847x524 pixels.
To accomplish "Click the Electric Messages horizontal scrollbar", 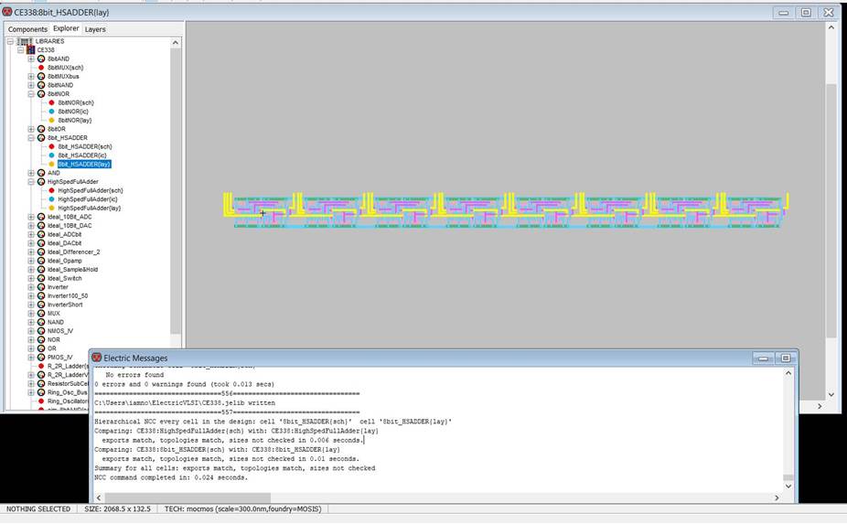I will 439,497.
